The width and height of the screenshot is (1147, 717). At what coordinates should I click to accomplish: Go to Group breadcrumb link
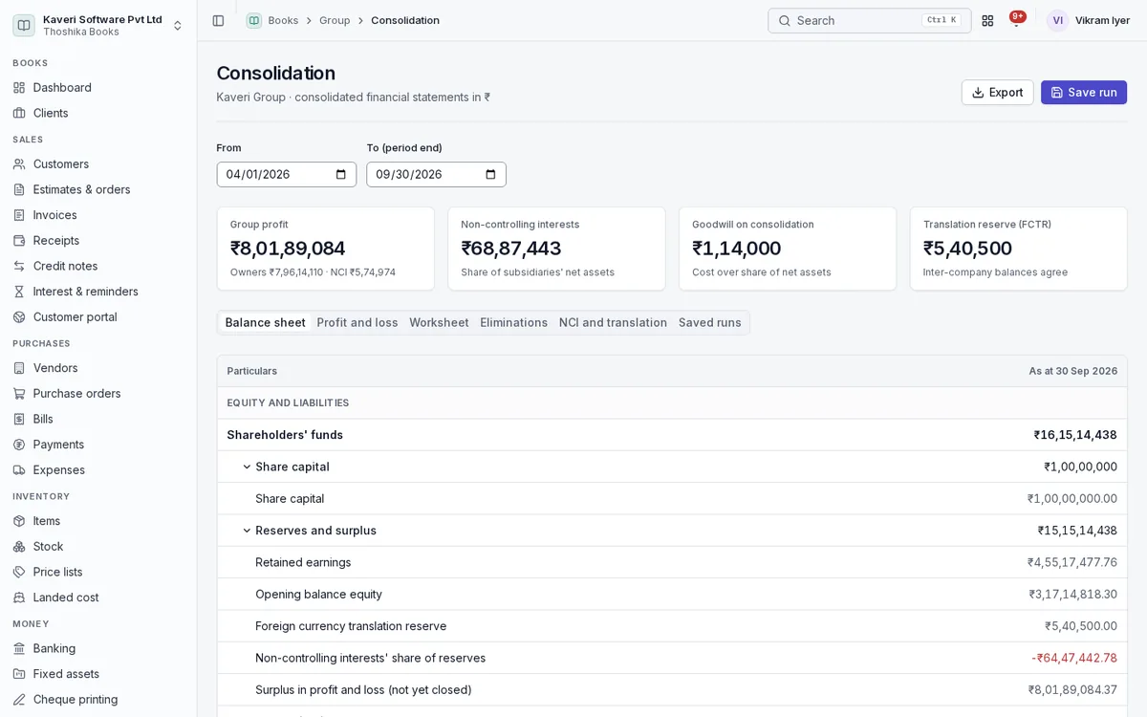pos(335,20)
